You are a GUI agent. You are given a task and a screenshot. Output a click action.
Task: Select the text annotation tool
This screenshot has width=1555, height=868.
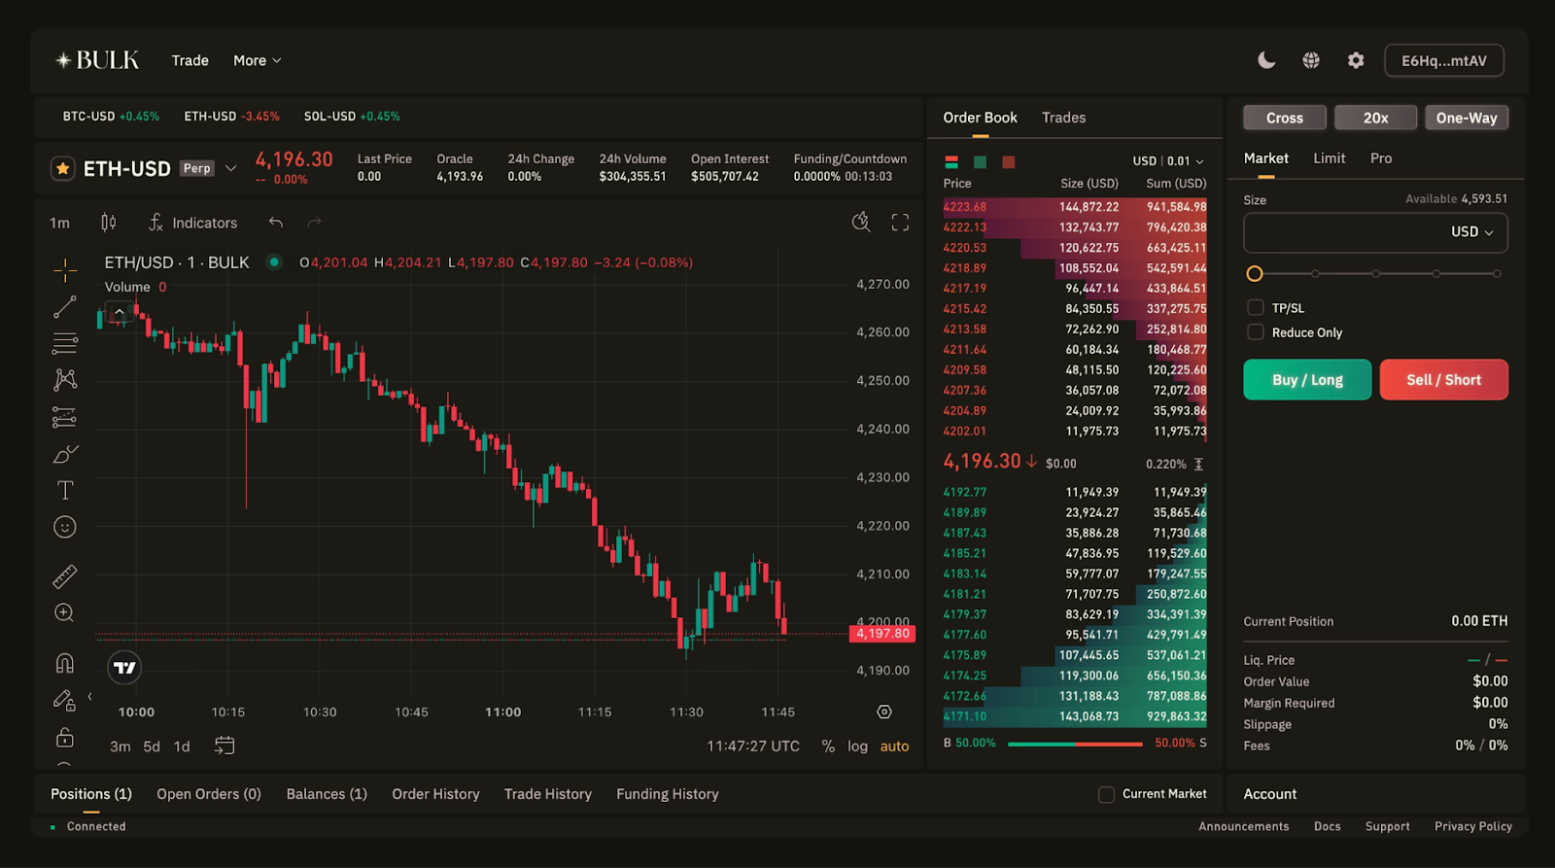point(65,490)
